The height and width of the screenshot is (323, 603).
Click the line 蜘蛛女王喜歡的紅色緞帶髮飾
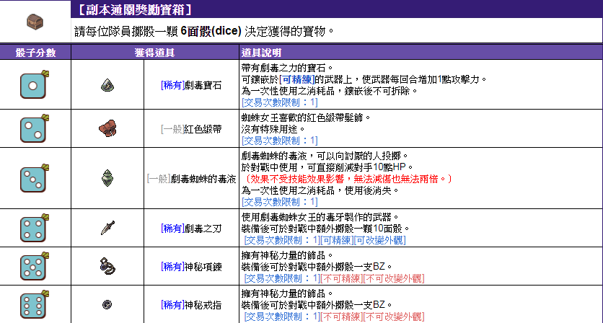pos(306,118)
